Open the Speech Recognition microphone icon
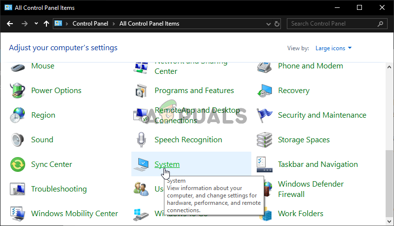Image resolution: width=394 pixels, height=226 pixels. pyautogui.click(x=141, y=140)
